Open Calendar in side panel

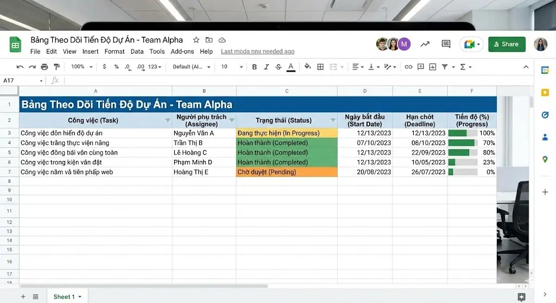pos(545,70)
